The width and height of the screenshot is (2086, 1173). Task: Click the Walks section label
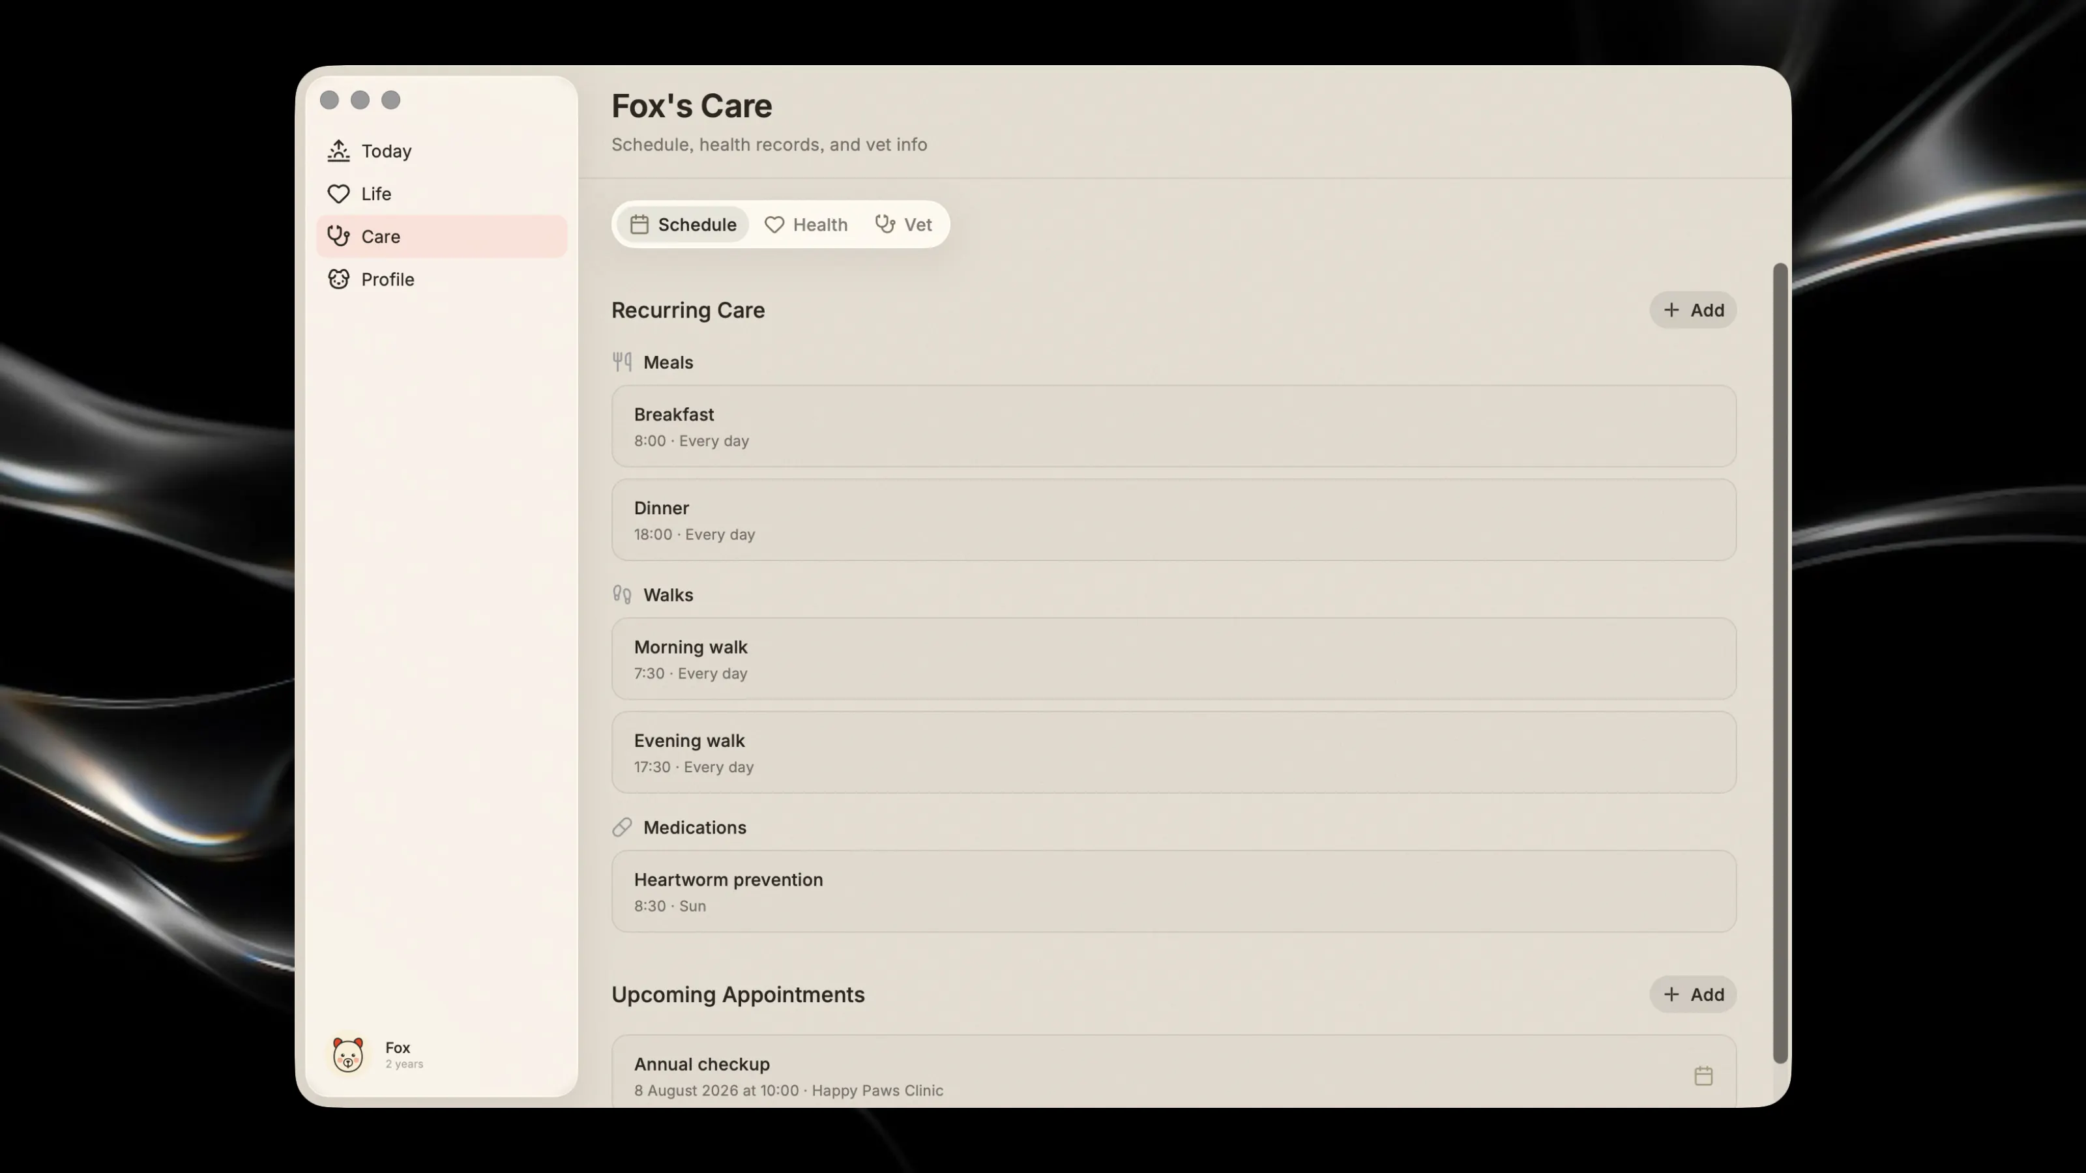point(668,595)
